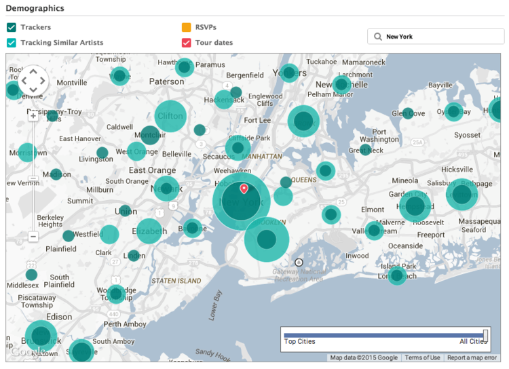
Task: Select the Clifton tracker bubble on the map
Action: coord(170,116)
